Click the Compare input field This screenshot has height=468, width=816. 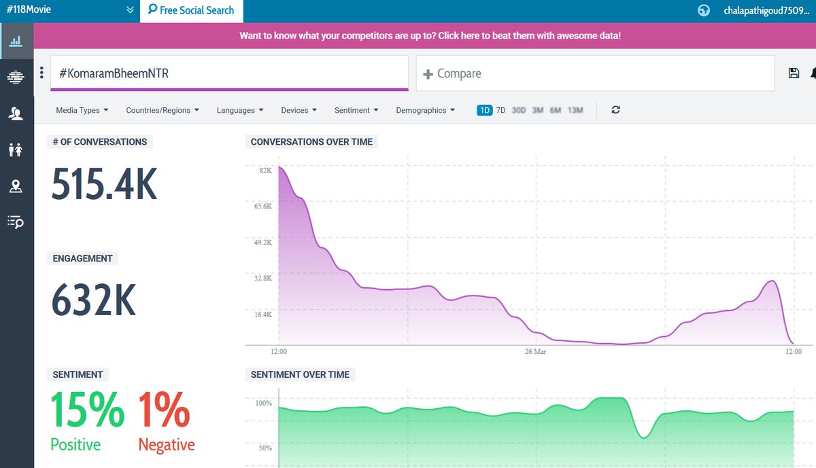point(595,73)
